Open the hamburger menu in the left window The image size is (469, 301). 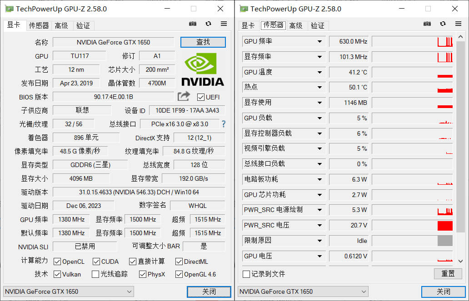[x=224, y=24]
